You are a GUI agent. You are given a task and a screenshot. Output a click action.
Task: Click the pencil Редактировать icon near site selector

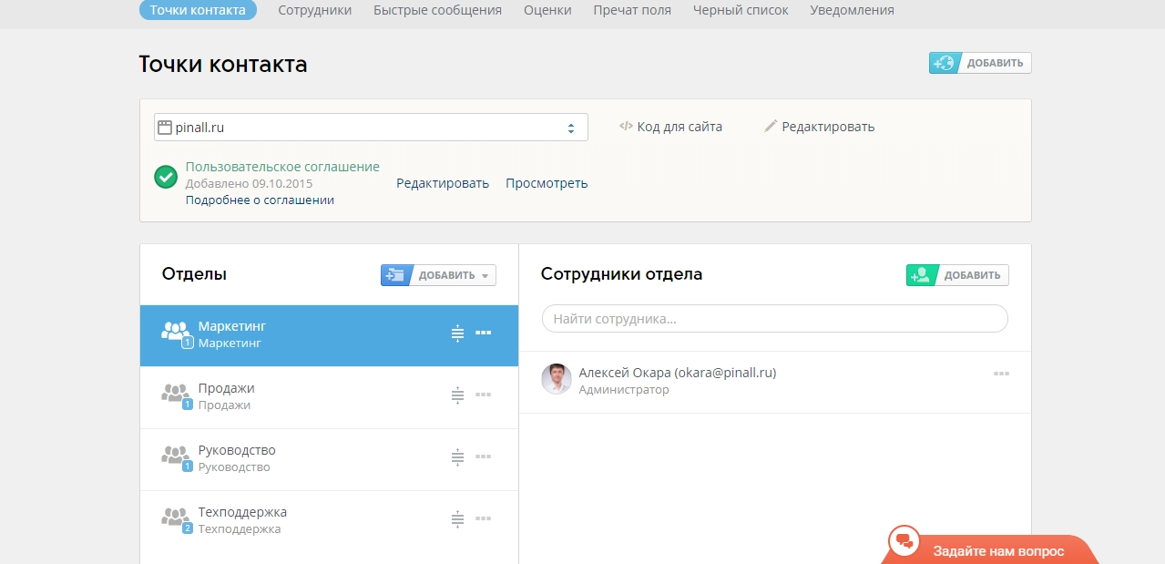click(771, 127)
